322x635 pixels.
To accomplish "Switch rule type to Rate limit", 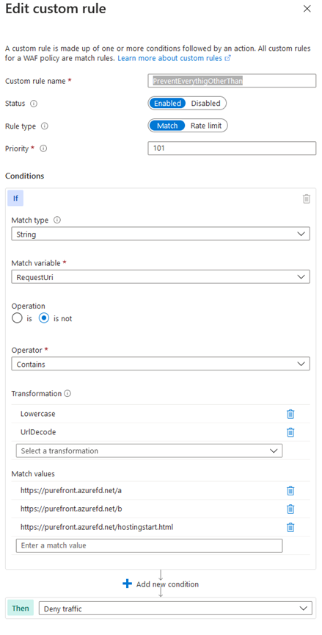I will [x=206, y=126].
